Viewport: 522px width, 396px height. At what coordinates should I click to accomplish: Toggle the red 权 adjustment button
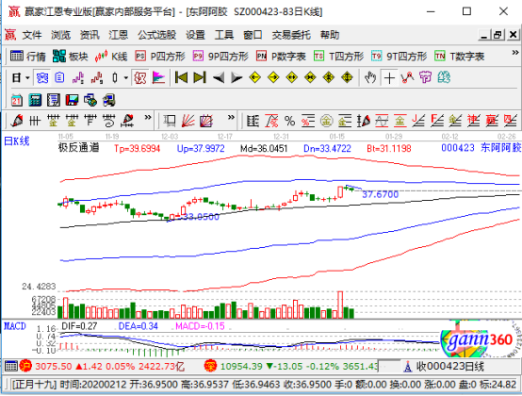pos(140,78)
